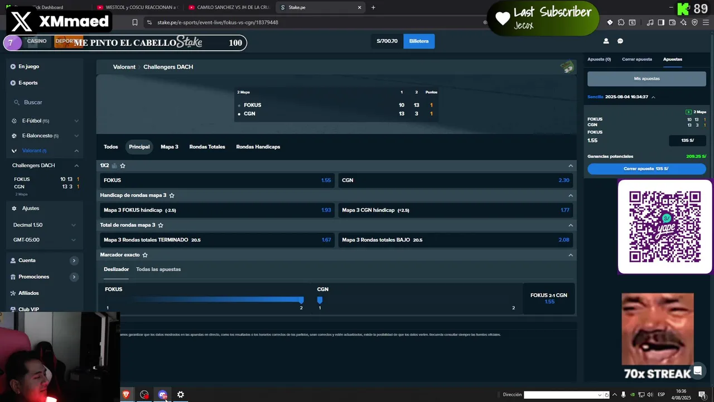Collapse Marcador exacto section chevron
The height and width of the screenshot is (402, 714).
point(571,255)
